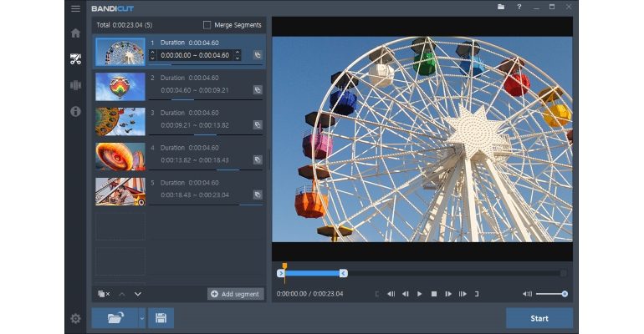Select the Cut mode scissors icon
Screen dimensions: 644x334
pyautogui.click(x=75, y=59)
